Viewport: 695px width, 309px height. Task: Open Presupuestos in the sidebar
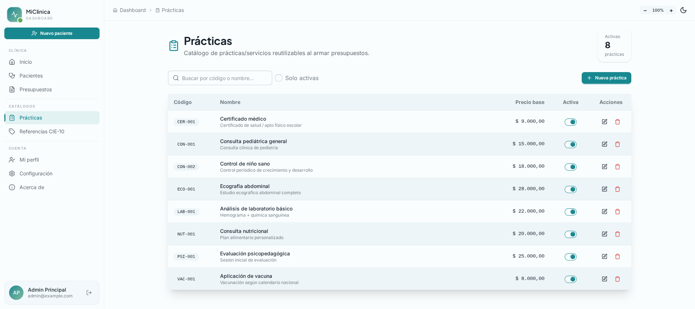(52, 89)
